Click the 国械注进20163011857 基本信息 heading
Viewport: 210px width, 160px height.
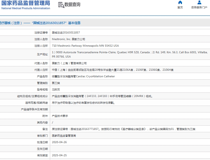pos(56,23)
